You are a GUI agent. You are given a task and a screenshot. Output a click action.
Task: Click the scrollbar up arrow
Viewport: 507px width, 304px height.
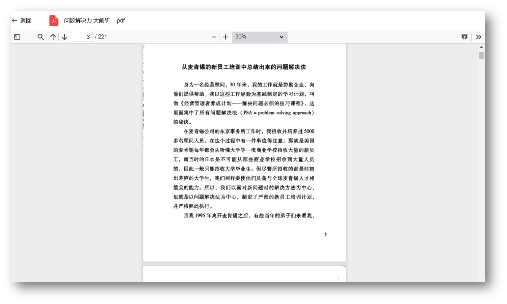coord(481,47)
